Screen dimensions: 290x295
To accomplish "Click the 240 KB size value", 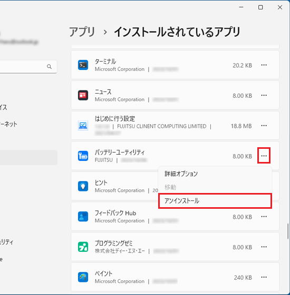I will pos(243,278).
